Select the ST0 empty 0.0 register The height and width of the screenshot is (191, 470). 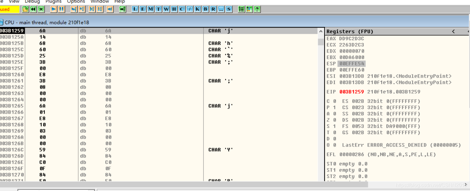click(x=347, y=164)
